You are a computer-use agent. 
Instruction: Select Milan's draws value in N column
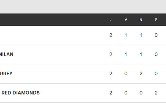141,54
